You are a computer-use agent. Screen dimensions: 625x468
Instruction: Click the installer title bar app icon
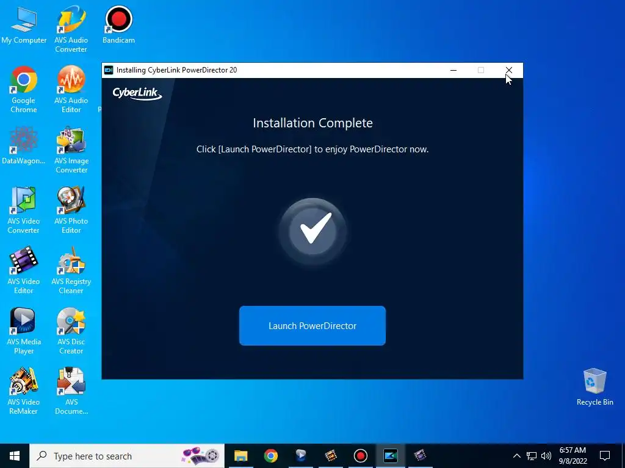click(109, 70)
